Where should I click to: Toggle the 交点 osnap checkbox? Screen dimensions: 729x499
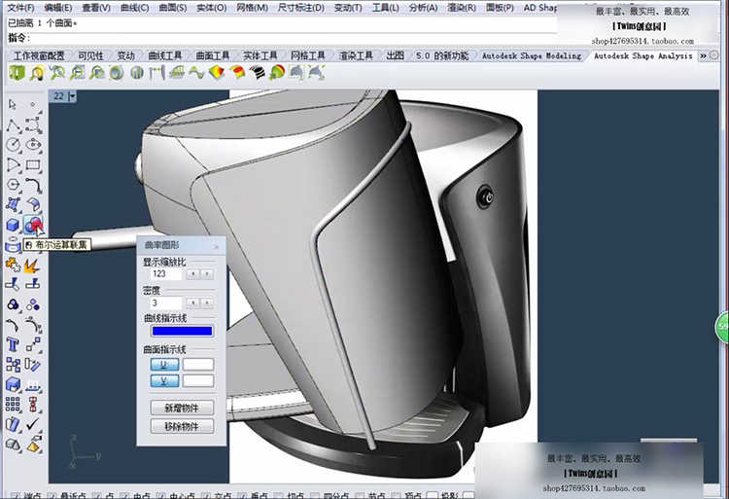[206, 496]
